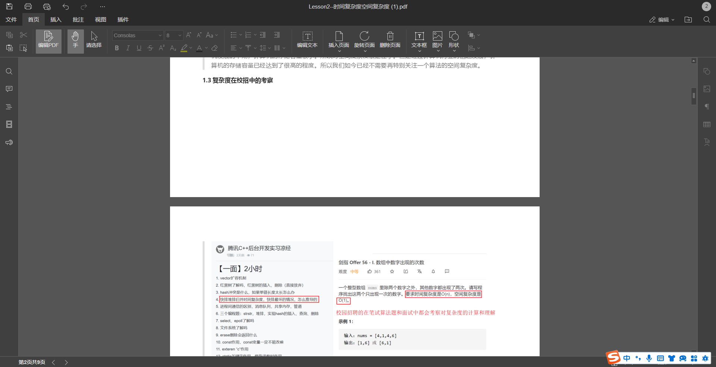Click the right sidebar paragraph mark icon

(x=707, y=107)
